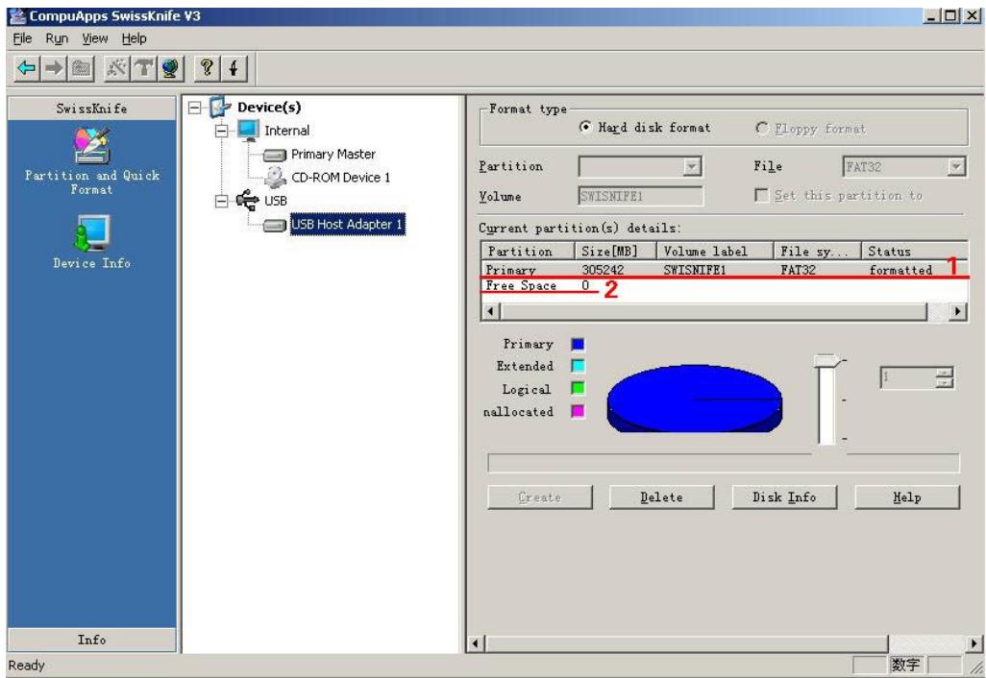Open the Run menu
The width and height of the screenshot is (986, 678).
57,38
